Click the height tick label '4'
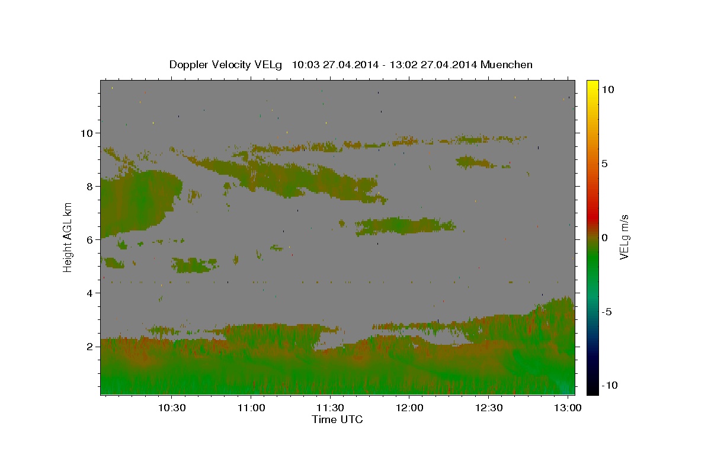The image size is (711, 474). click(91, 293)
